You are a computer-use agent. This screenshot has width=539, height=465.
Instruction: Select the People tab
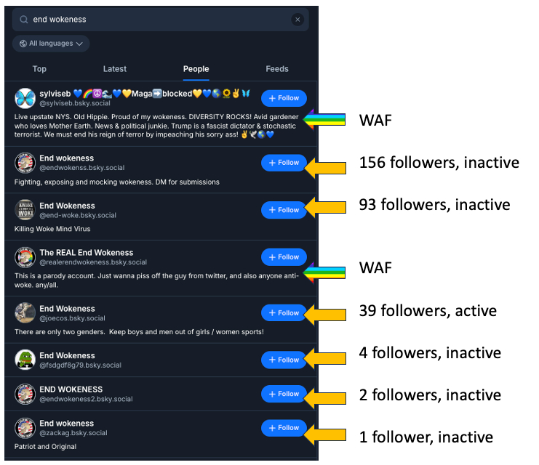[196, 69]
